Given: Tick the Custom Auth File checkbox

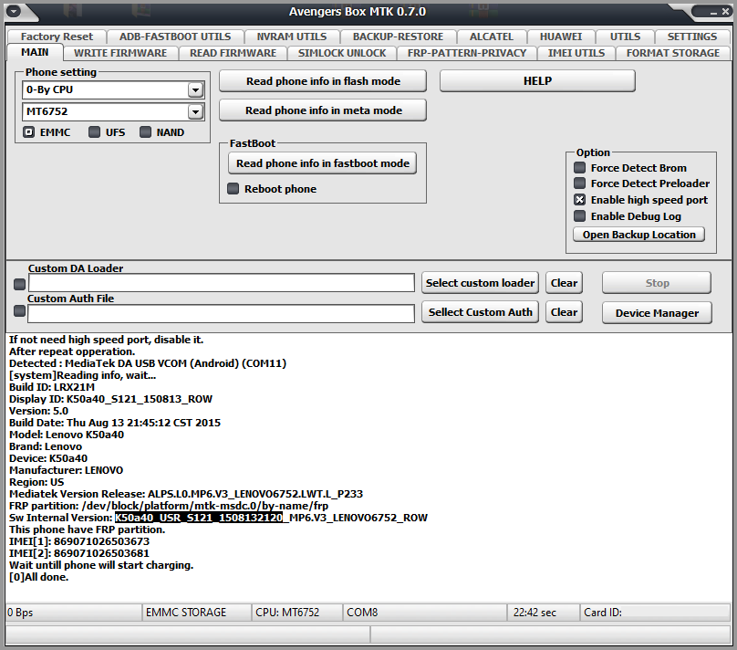Looking at the screenshot, I should coord(19,311).
